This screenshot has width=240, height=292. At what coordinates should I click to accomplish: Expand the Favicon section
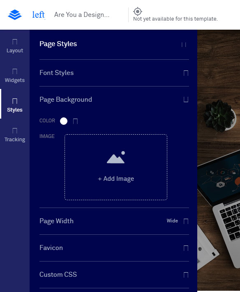(186, 248)
